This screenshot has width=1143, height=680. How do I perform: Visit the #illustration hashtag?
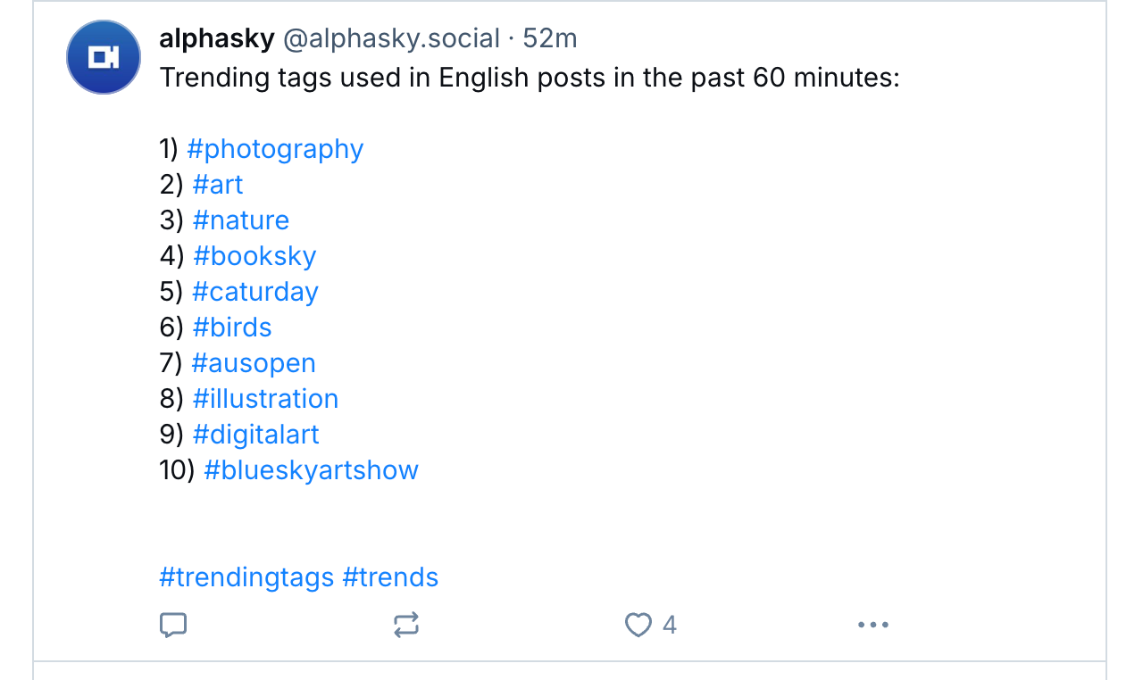(x=265, y=399)
